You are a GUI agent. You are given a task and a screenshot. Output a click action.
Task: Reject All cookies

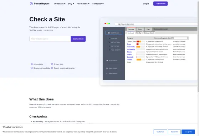[174, 132]
